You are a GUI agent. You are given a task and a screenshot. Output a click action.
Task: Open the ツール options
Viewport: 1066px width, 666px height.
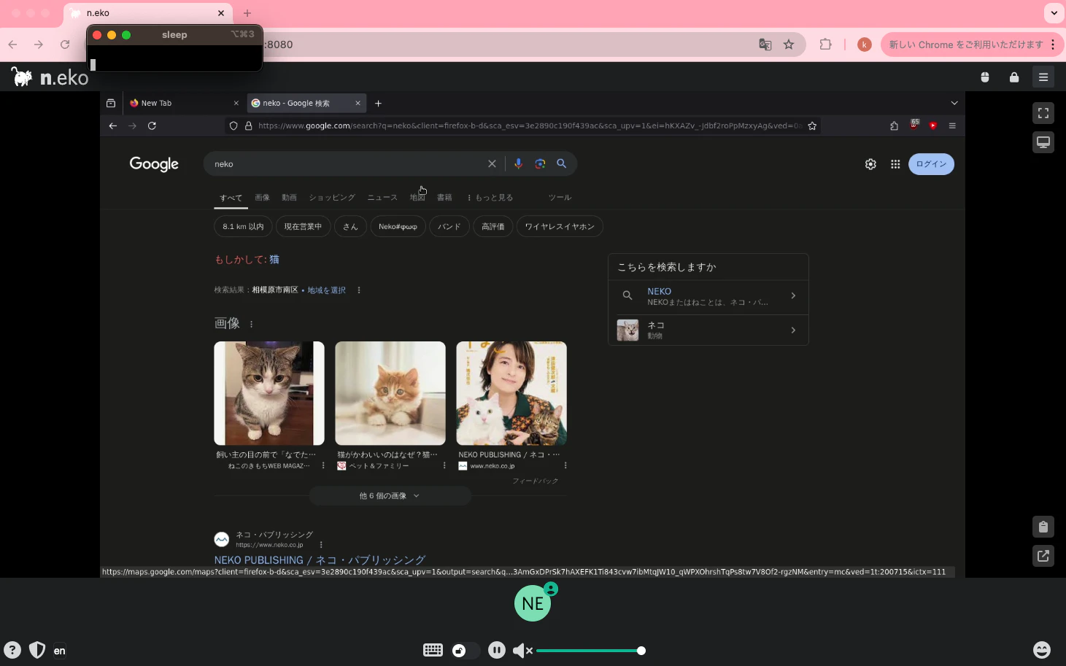point(560,198)
